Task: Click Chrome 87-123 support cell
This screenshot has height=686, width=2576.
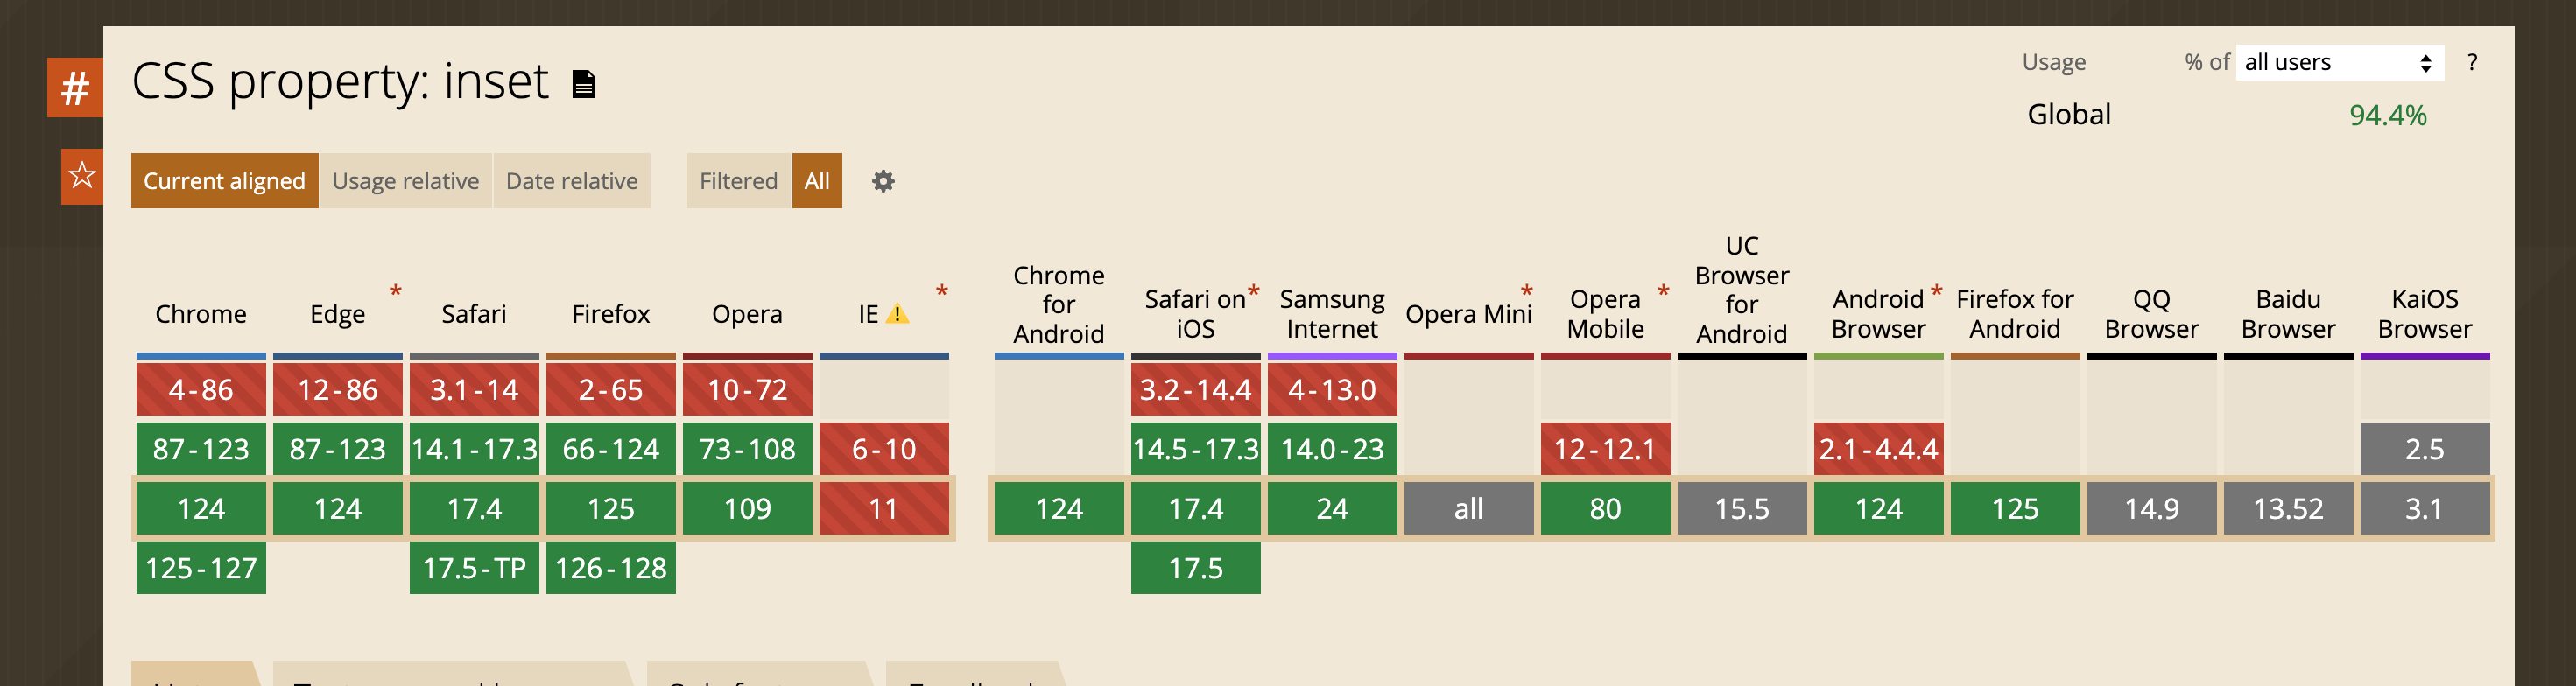Action: [x=201, y=449]
